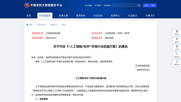The image size is (181, 102).
Task: Open the 需求发布 nav tab
Action: [81, 16]
